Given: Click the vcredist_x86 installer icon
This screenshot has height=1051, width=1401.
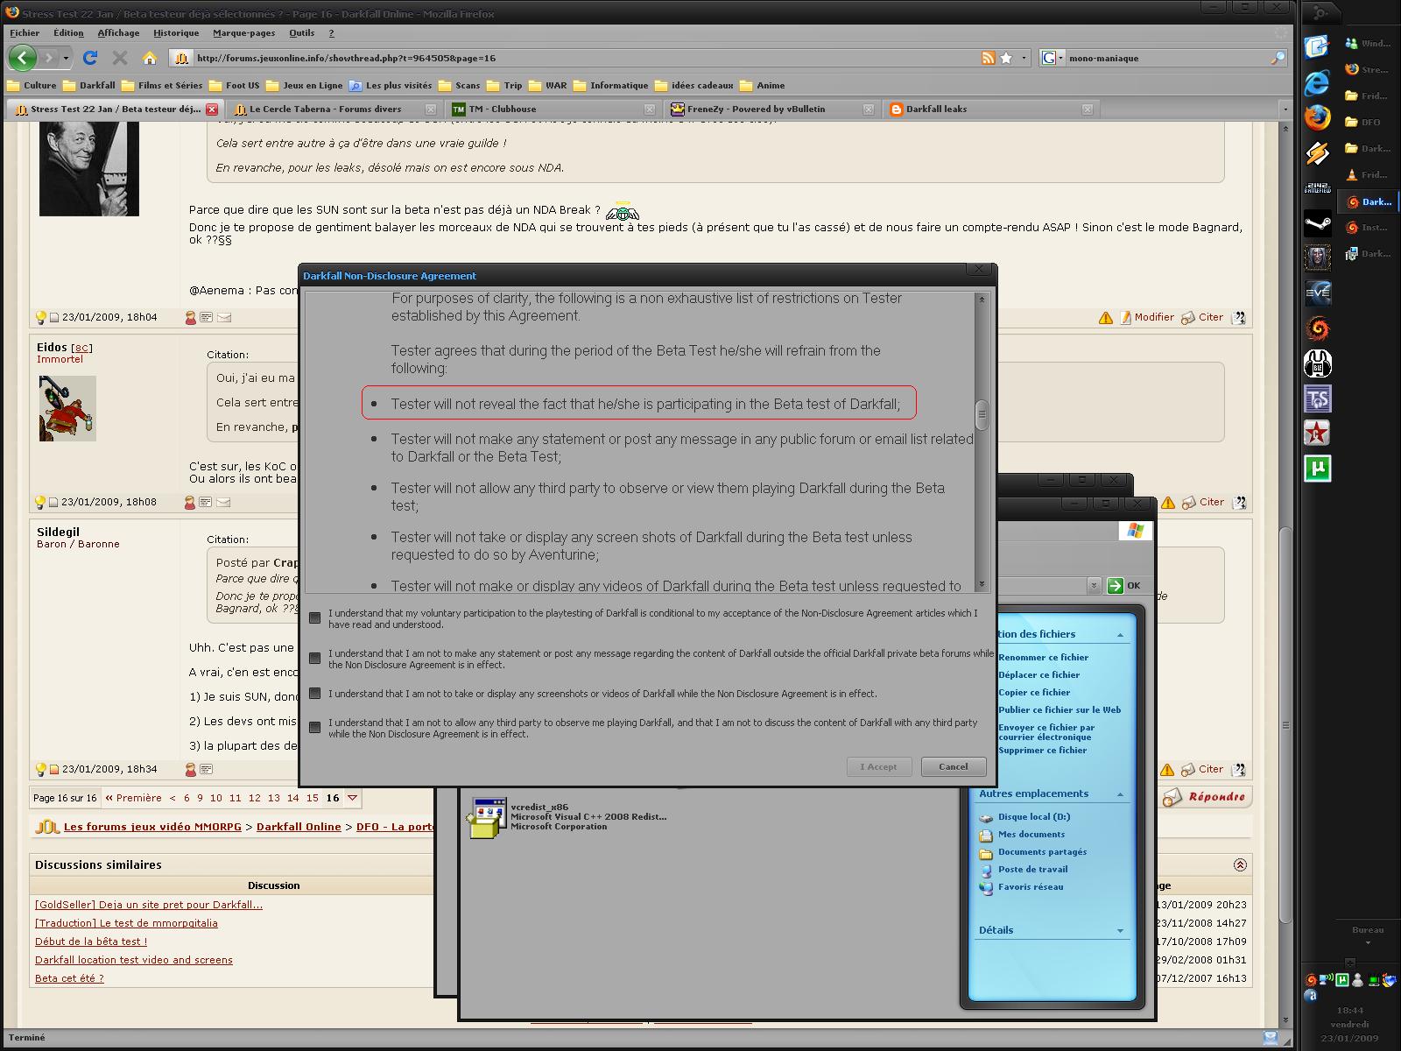Looking at the screenshot, I should click(x=487, y=817).
